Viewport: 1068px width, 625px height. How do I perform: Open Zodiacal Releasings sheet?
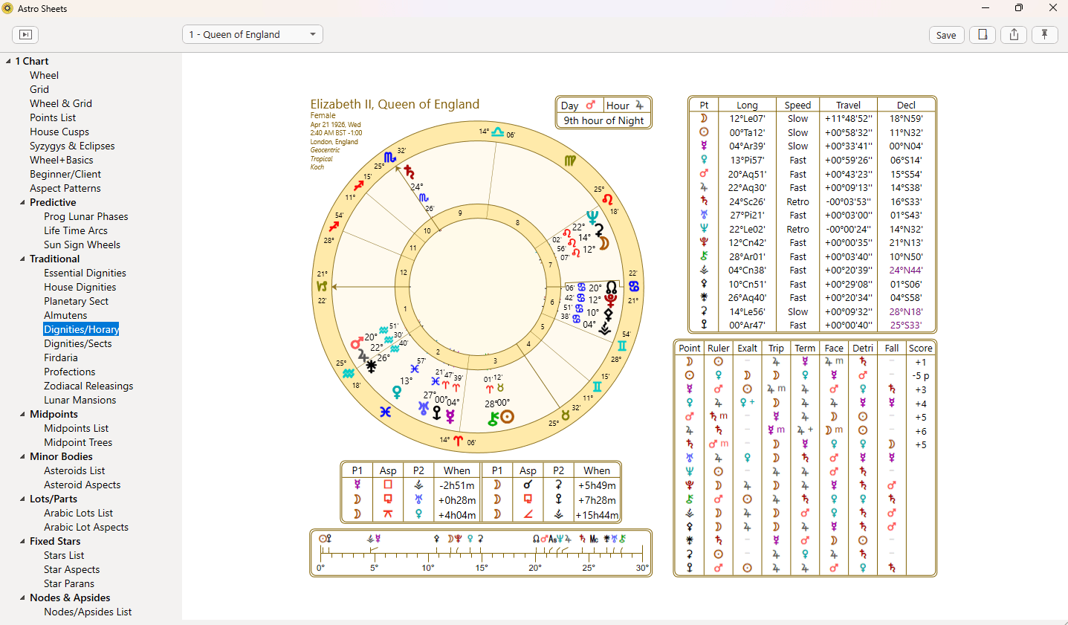(88, 386)
